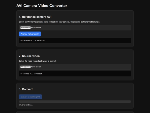This screenshot has width=150, height=113.
Task: Click Choose File under Source video
Action: coord(26,67)
